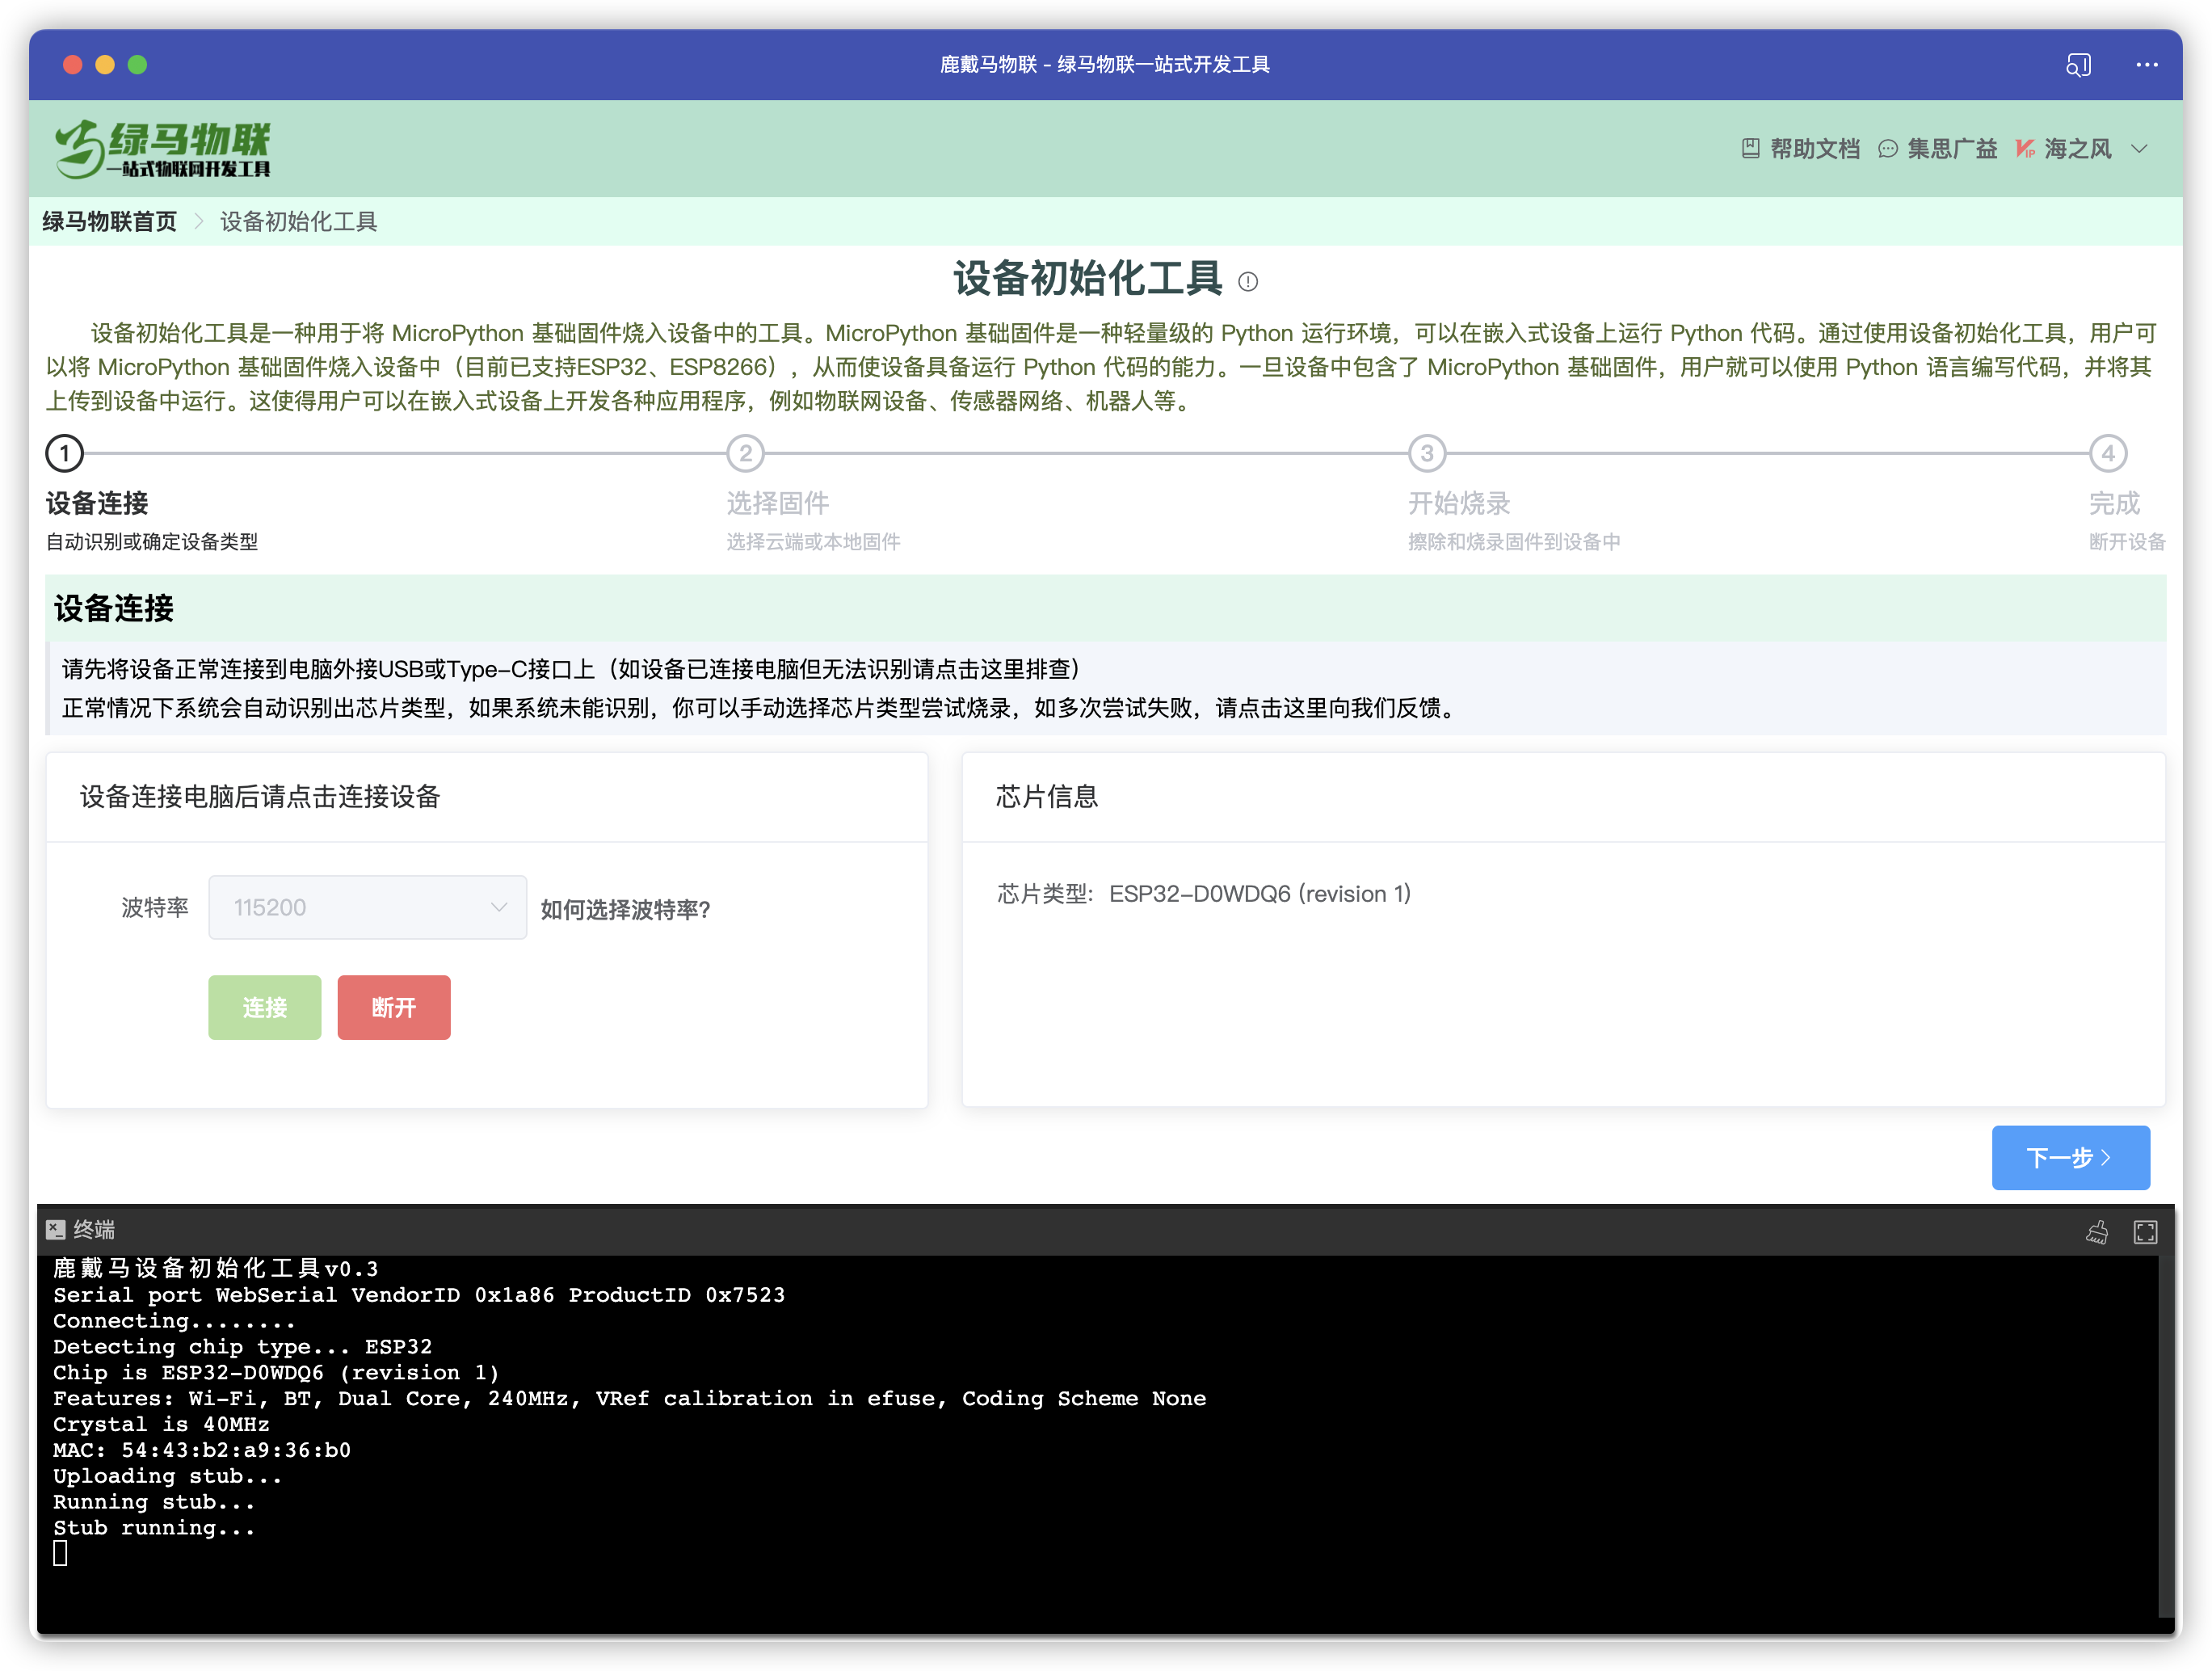Click the info icon beside 设备初始化工具 title

click(1247, 283)
